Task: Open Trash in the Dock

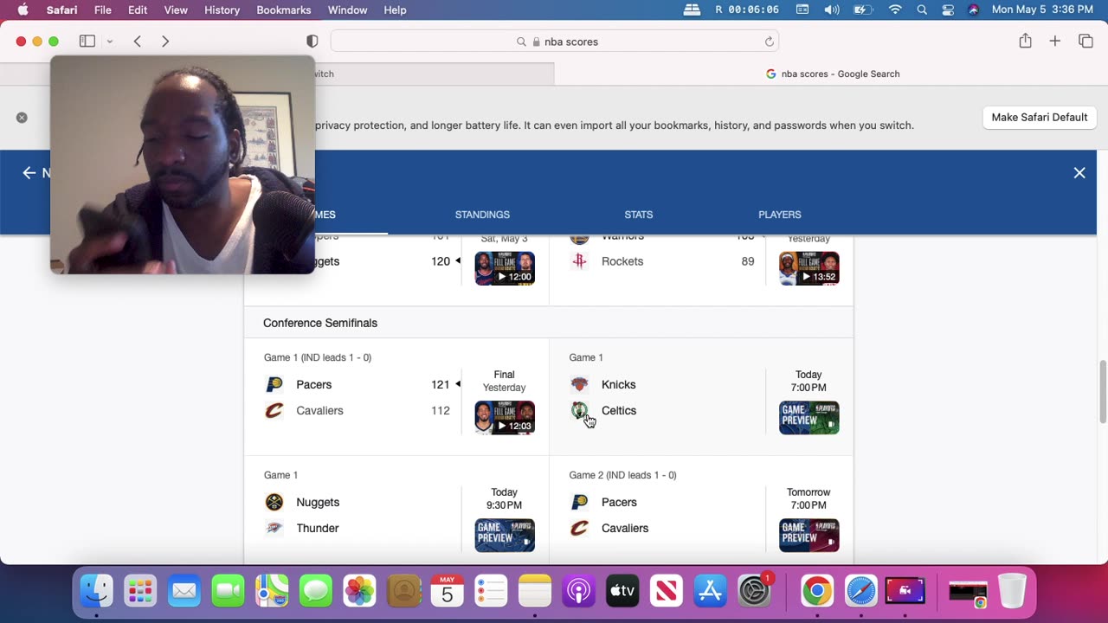Action: (x=1012, y=591)
